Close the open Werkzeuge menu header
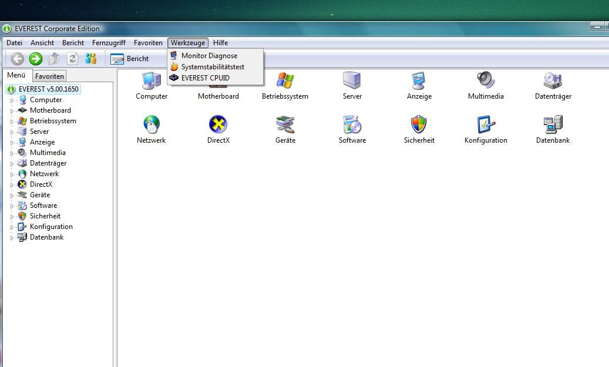 point(188,43)
